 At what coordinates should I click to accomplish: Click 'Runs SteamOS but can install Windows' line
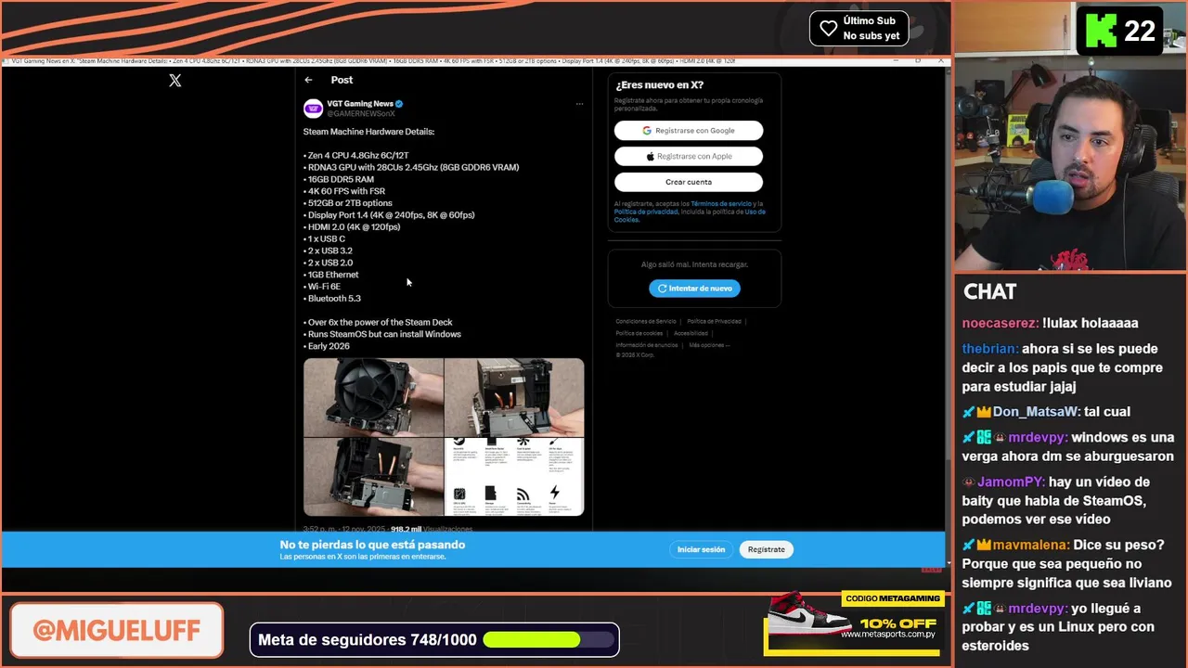pos(382,334)
